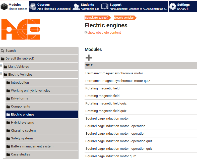Screen dimensions: 197x159
Task: Click folder icon beside Default (by subject)
Action: (3, 59)
